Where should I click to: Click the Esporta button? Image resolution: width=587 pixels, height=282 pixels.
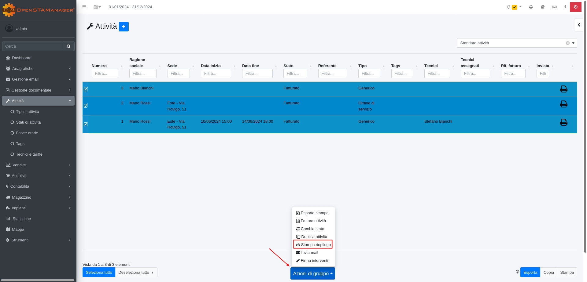pos(530,273)
